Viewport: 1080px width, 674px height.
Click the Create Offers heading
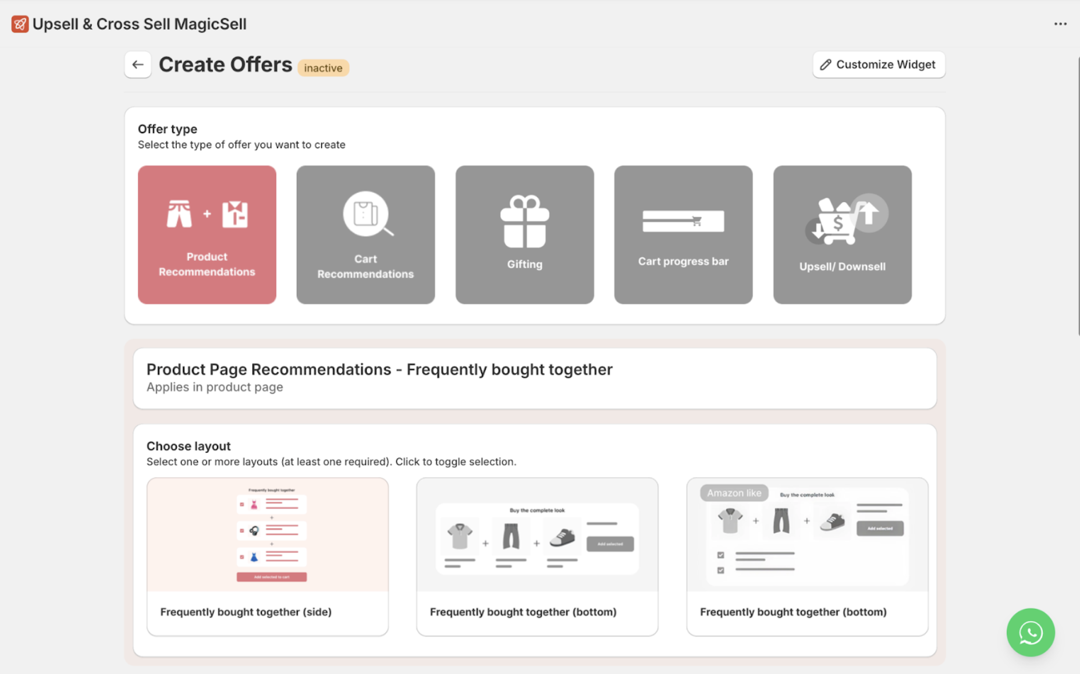click(x=226, y=65)
